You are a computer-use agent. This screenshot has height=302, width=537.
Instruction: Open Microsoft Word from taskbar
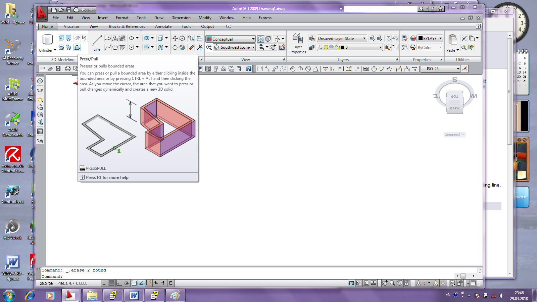(134, 295)
